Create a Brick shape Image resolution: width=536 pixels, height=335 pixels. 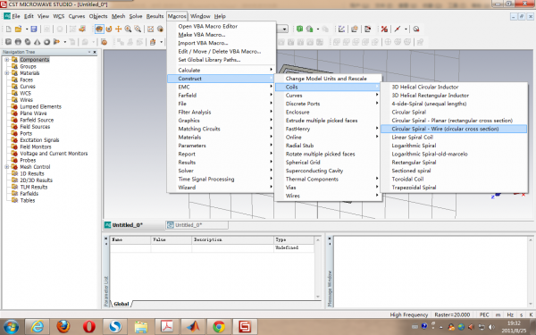[x=8, y=42]
